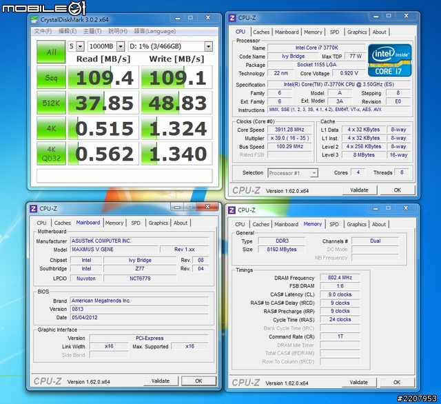Switch to About tab in top-right CPU-Z window
Image resolution: width=441 pixels, height=404 pixels.
coord(379,32)
